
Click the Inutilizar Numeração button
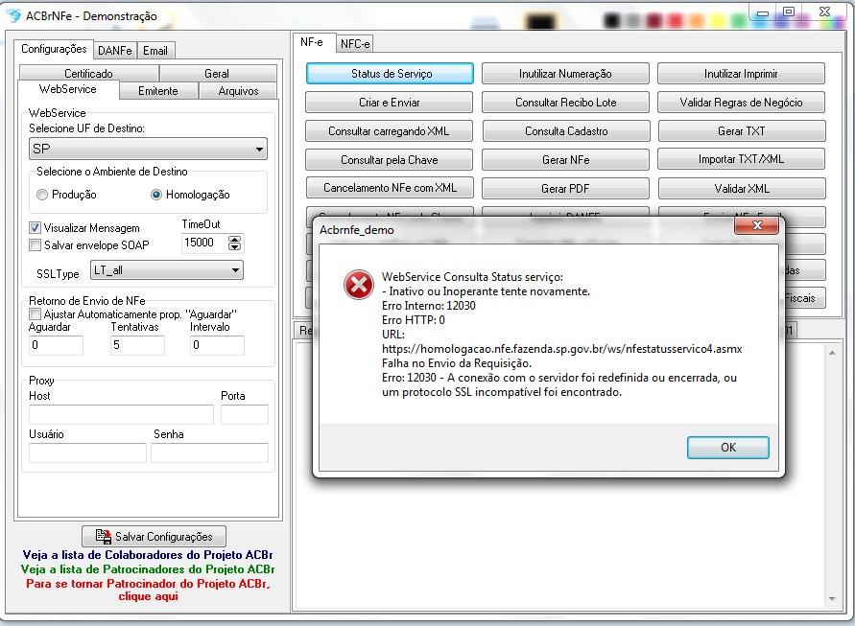(565, 74)
